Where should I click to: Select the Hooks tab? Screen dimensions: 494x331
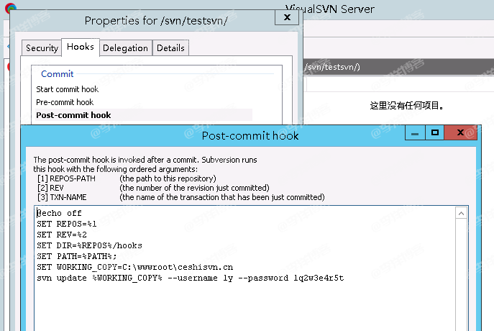coord(80,47)
